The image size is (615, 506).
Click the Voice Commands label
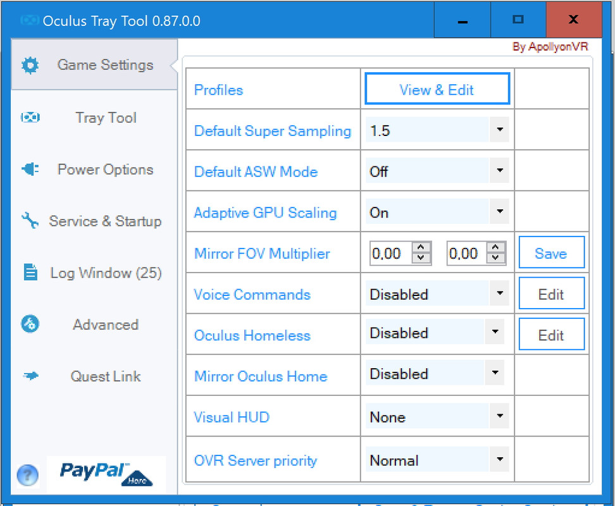coord(252,294)
